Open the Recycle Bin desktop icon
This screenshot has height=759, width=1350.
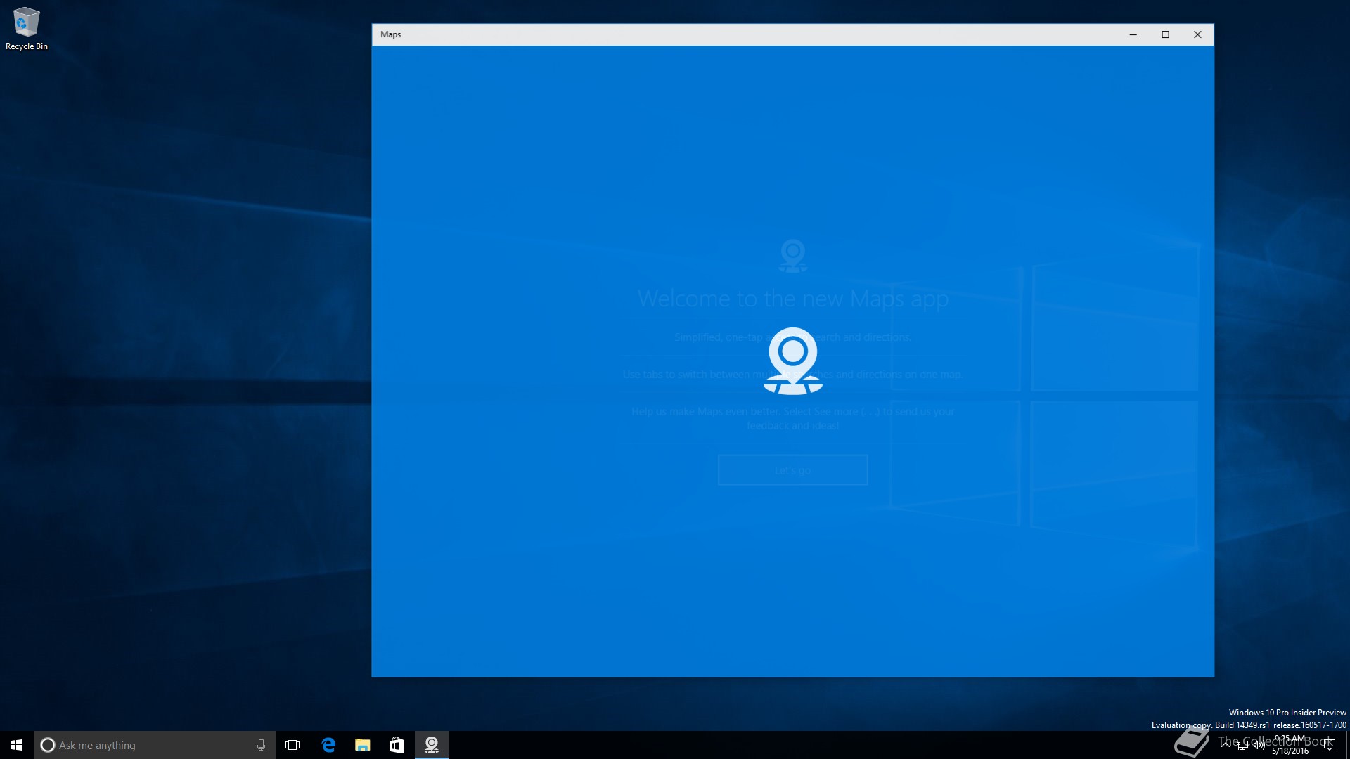click(x=26, y=29)
